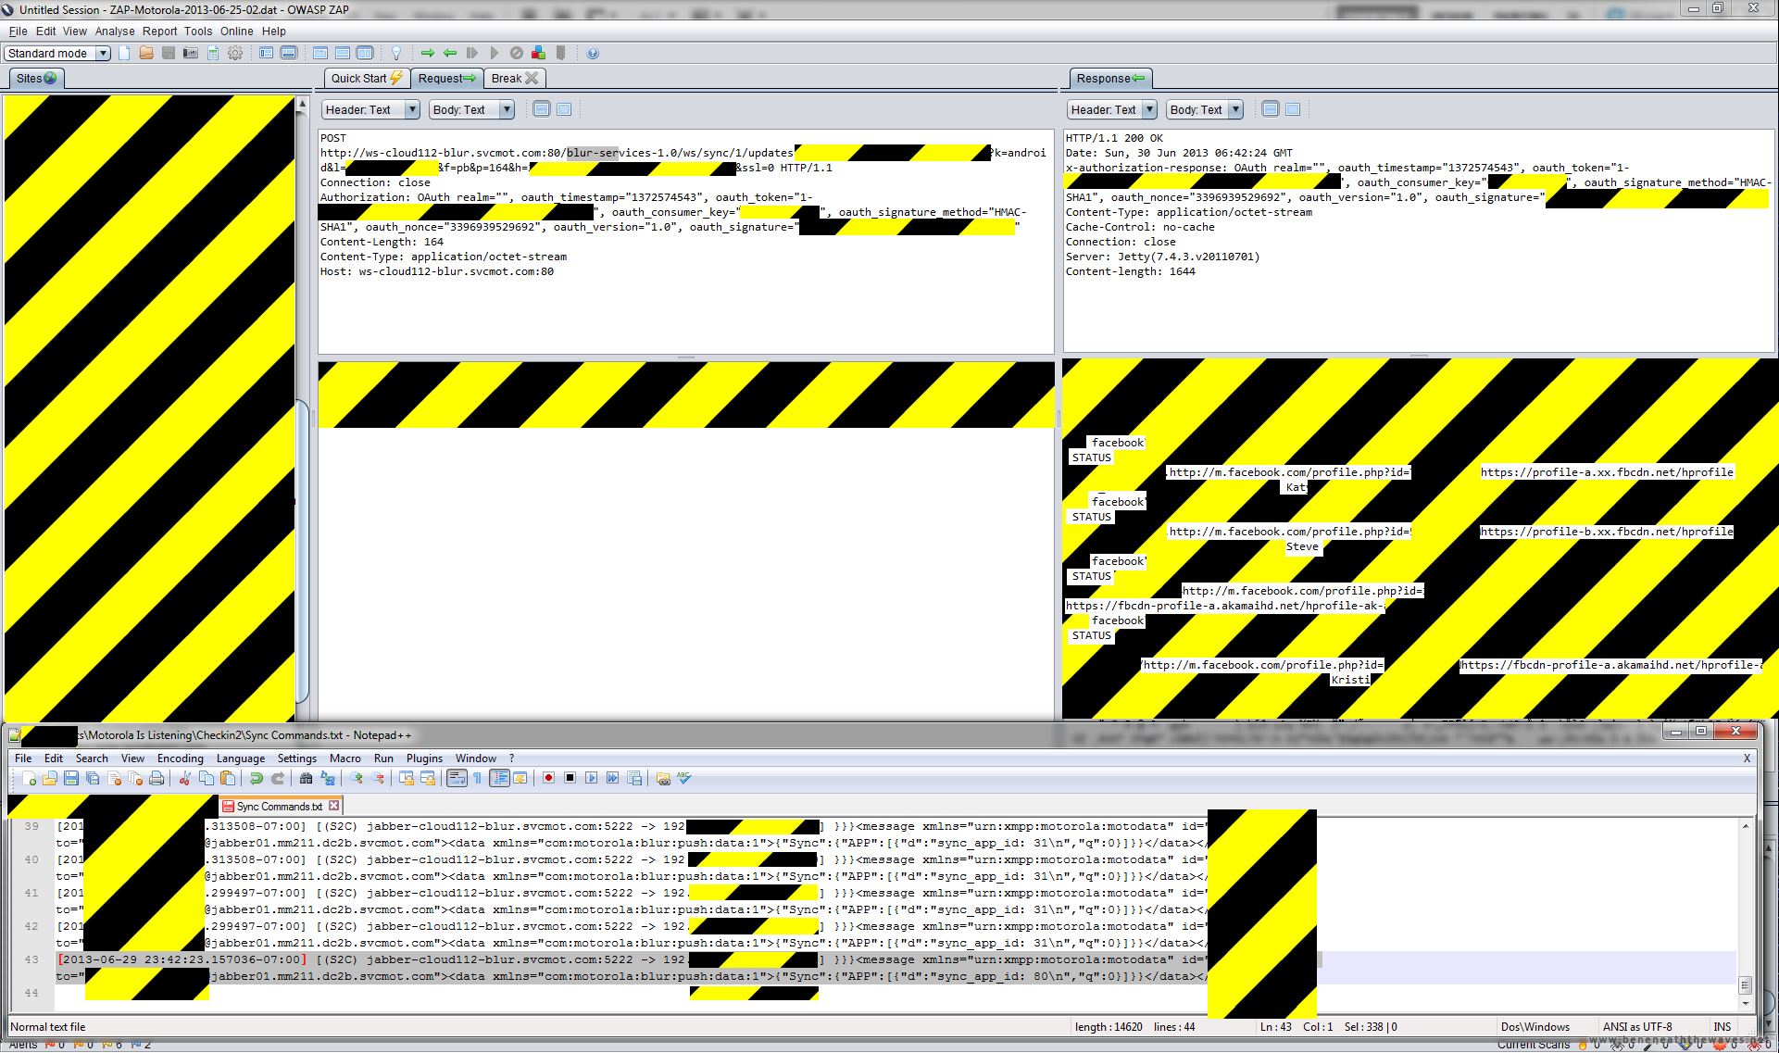Print the document in Notepad++
Image resolution: width=1779 pixels, height=1053 pixels.
157,778
